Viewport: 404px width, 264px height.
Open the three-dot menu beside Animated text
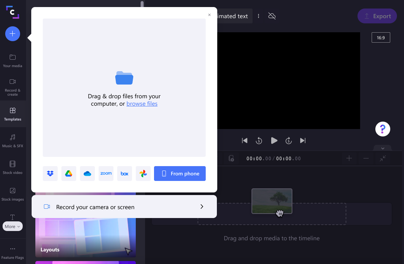(x=259, y=16)
